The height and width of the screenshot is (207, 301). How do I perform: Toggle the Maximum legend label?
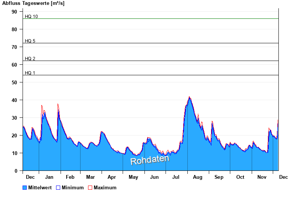click(105, 187)
